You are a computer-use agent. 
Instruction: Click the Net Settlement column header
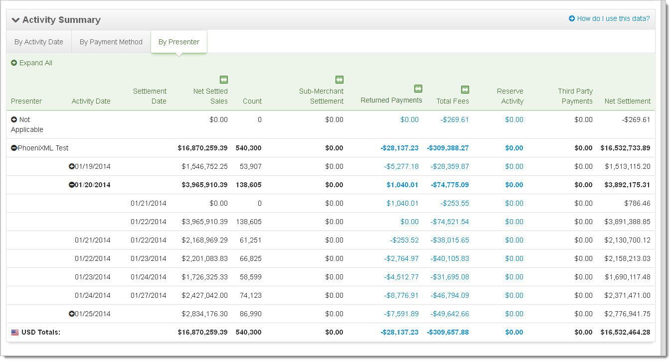[x=628, y=101]
